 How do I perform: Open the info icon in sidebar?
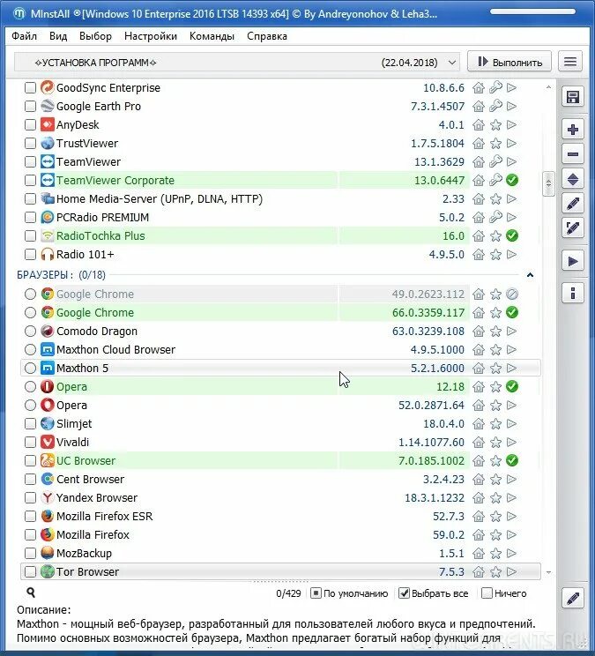[572, 293]
